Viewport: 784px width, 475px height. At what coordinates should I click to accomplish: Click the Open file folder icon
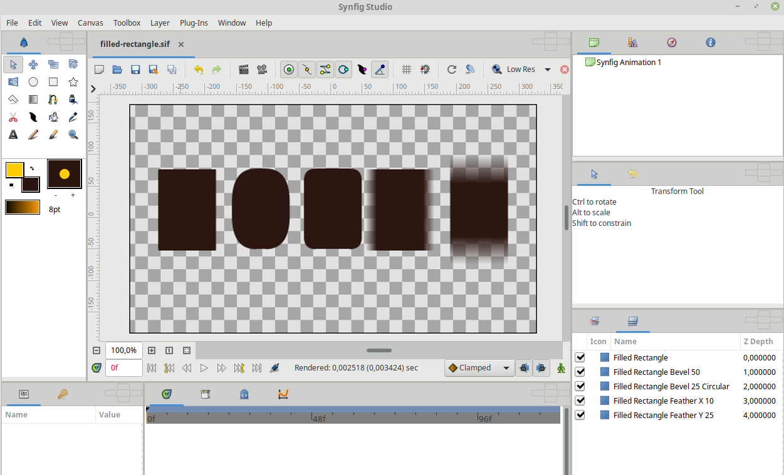point(117,69)
